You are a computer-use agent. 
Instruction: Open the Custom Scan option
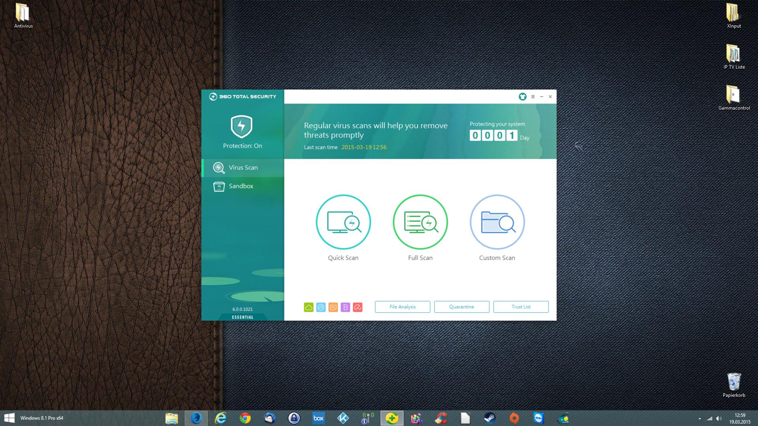[x=497, y=222]
